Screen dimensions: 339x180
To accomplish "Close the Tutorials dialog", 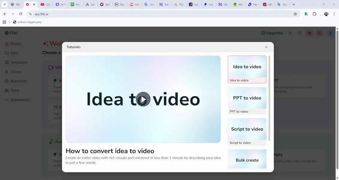I will (x=266, y=47).
